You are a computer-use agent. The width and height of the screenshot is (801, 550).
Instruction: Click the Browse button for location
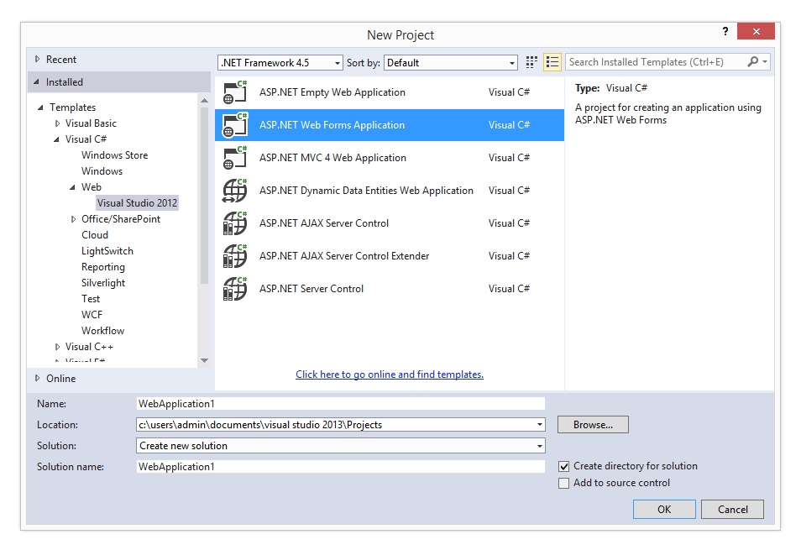[x=593, y=425]
